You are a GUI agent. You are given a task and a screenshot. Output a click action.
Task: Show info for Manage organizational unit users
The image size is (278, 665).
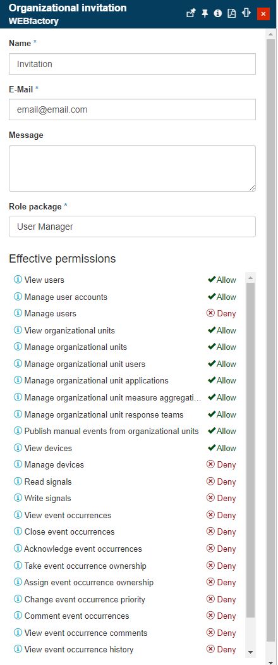pyautogui.click(x=18, y=363)
